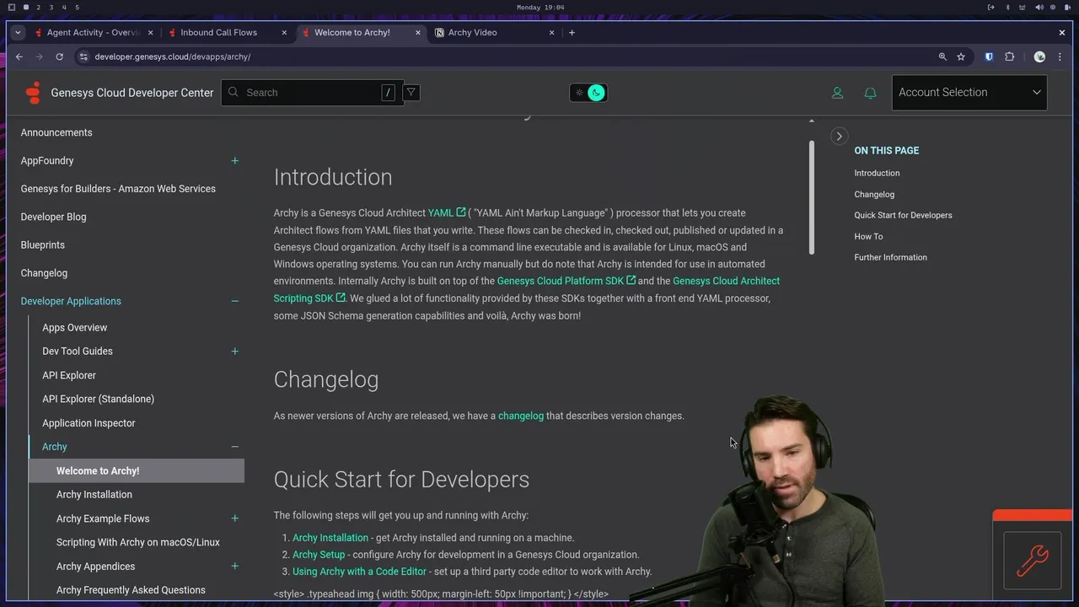Click the page content vertical scrollbar
The height and width of the screenshot is (607, 1079).
(812, 197)
